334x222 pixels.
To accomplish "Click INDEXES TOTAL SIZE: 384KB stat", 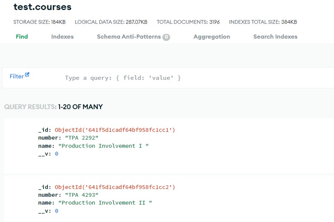I will (263, 22).
